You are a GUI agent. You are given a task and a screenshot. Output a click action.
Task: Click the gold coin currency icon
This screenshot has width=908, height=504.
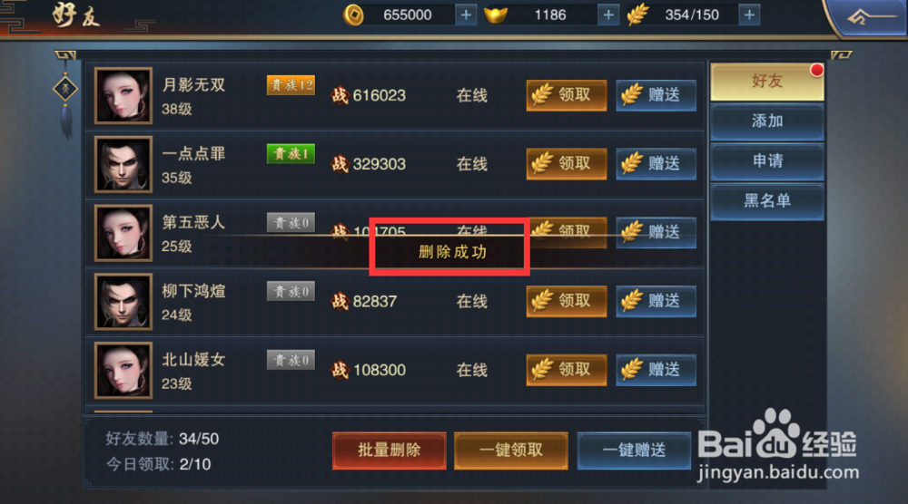coord(353,15)
